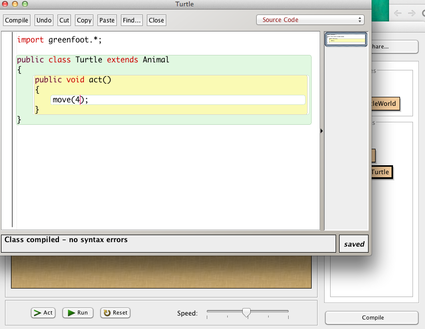This screenshot has height=329, width=425.
Task: Click the 'Turtle' class name in the code
Action: (89, 59)
